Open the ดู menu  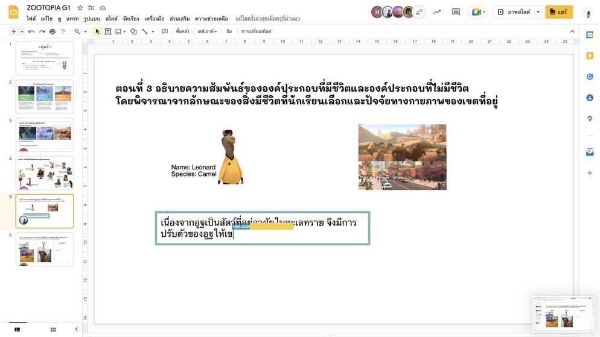[x=59, y=18]
